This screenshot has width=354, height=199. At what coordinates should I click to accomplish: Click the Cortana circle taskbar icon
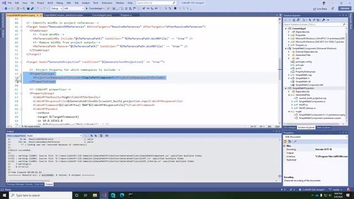pos(77,195)
